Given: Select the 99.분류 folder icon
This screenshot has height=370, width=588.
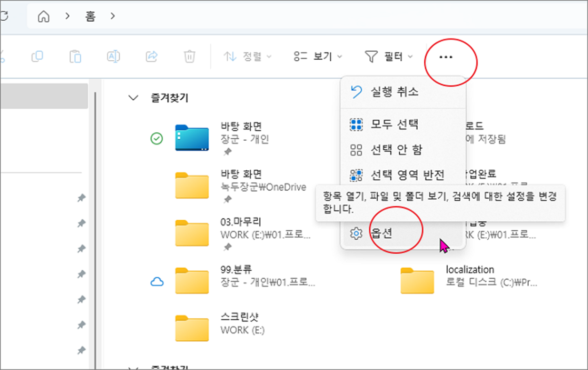Looking at the screenshot, I should pos(192,281).
